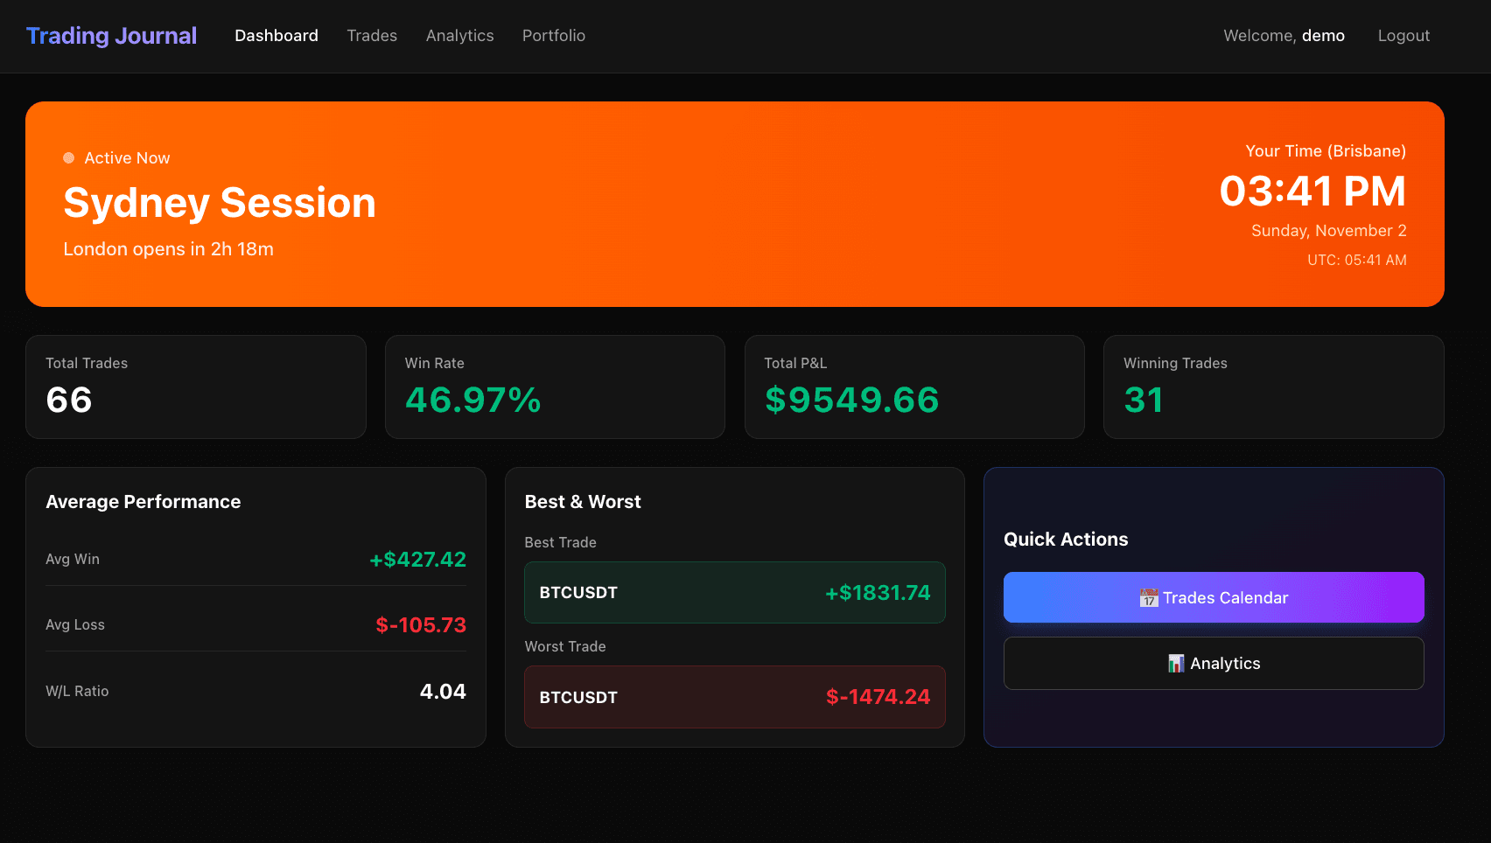Click the UTC time display on the banner
Viewport: 1491px width, 843px height.
(x=1357, y=260)
